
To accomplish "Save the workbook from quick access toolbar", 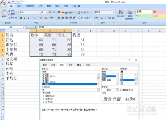I will pos(9,2).
